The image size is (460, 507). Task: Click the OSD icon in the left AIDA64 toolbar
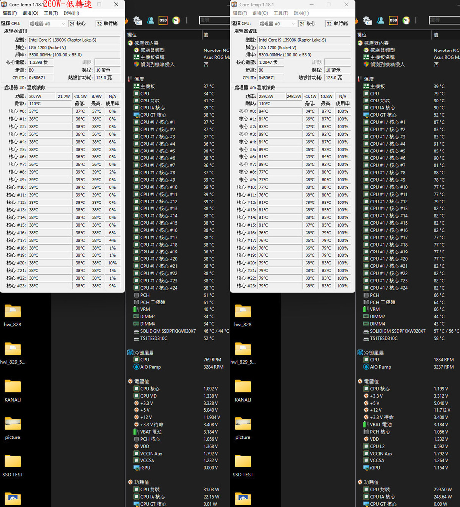click(x=163, y=20)
